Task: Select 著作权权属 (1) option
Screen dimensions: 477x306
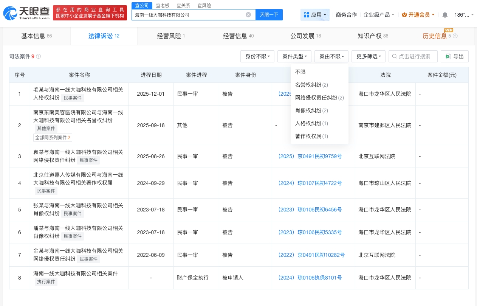Action: (319, 136)
